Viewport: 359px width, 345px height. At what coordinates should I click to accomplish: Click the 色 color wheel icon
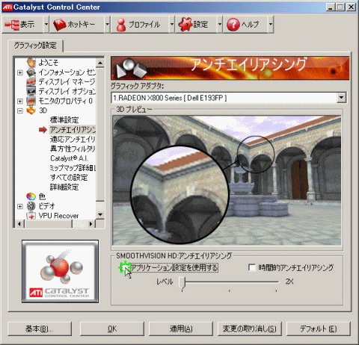tap(31, 196)
